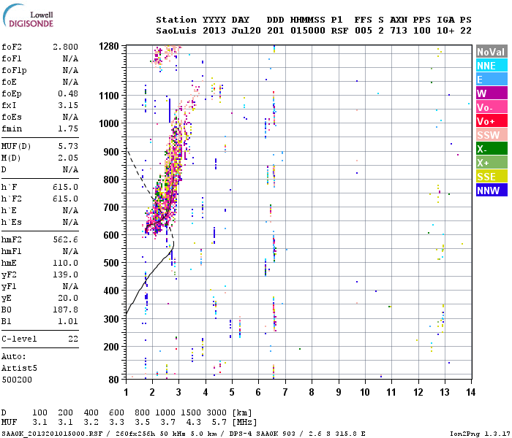
Task: Click the 1280 km height axis label
Action: click(109, 47)
